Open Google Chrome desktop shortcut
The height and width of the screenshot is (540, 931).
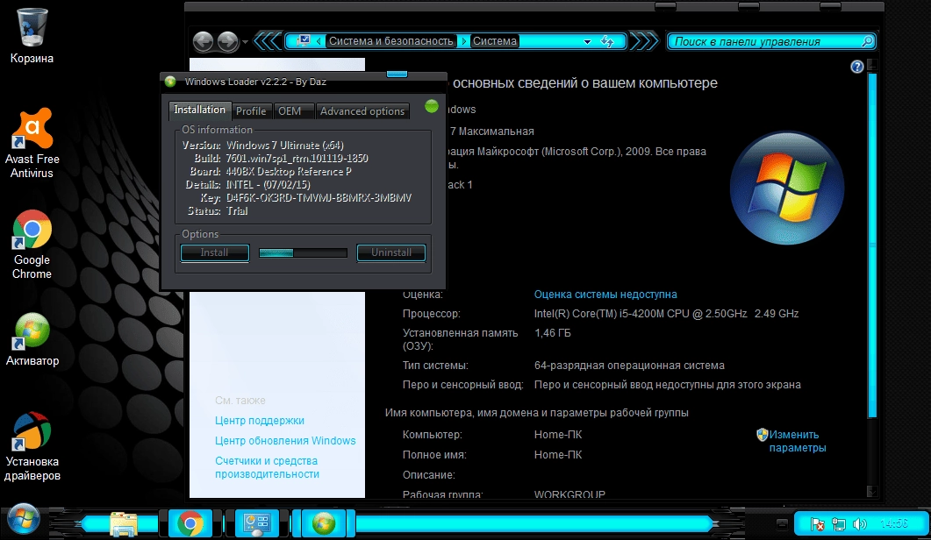[32, 245]
